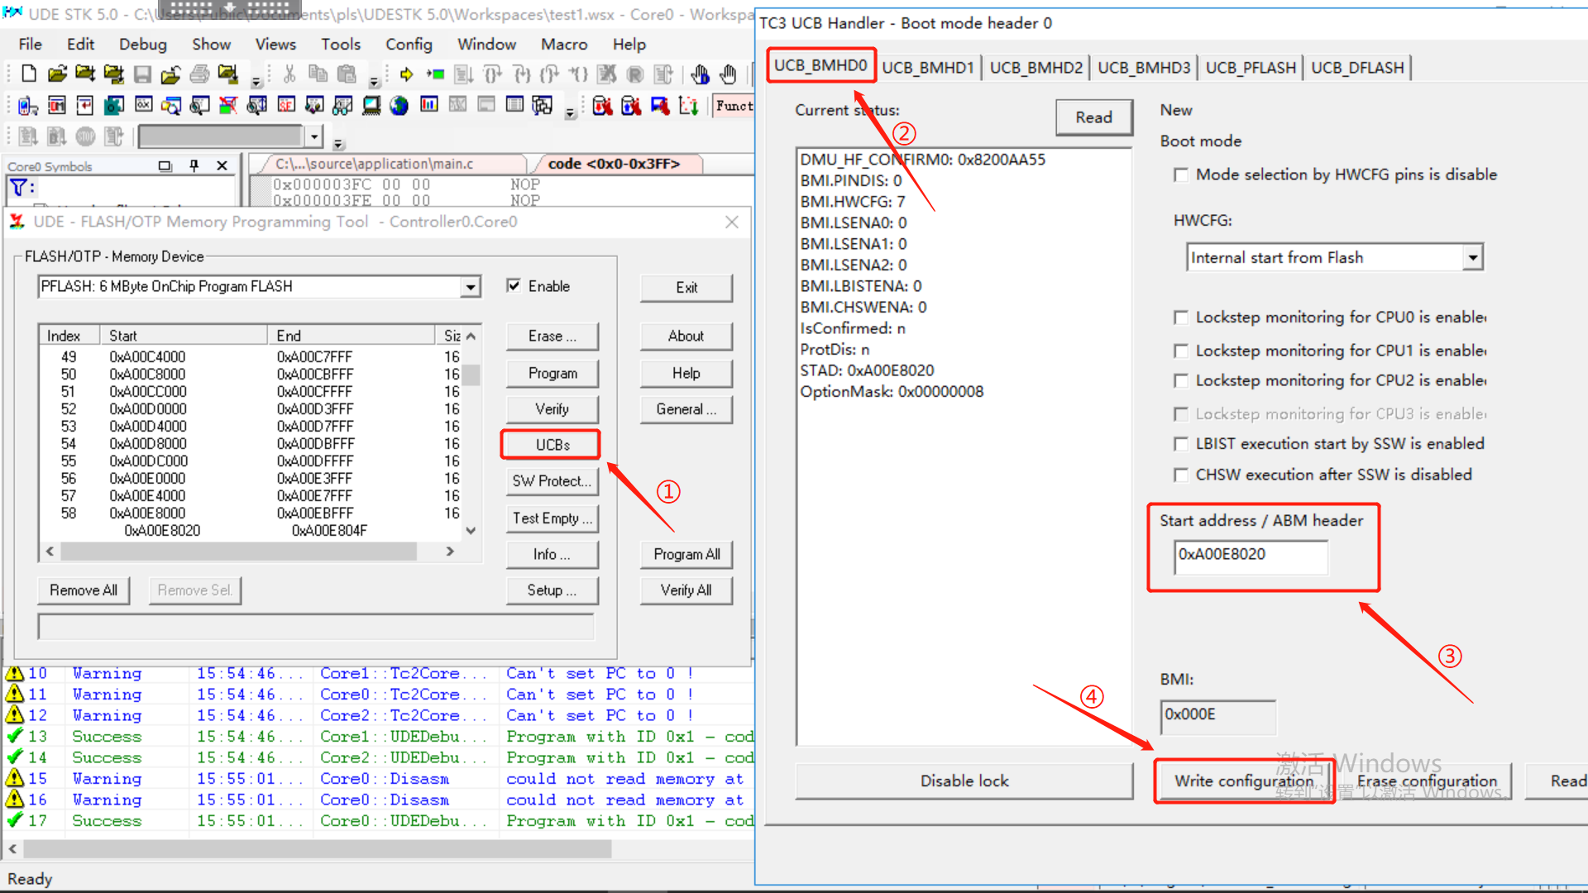Expand the HWCFG Internal start from Flash dropdown
This screenshot has height=893, width=1588.
pyautogui.click(x=1472, y=258)
